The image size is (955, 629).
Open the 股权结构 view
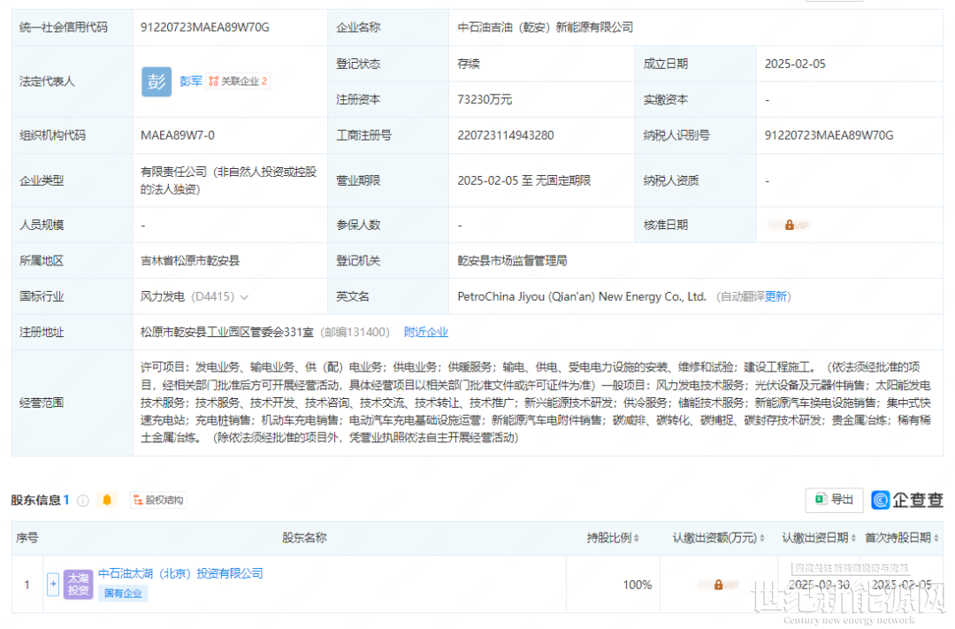click(158, 501)
